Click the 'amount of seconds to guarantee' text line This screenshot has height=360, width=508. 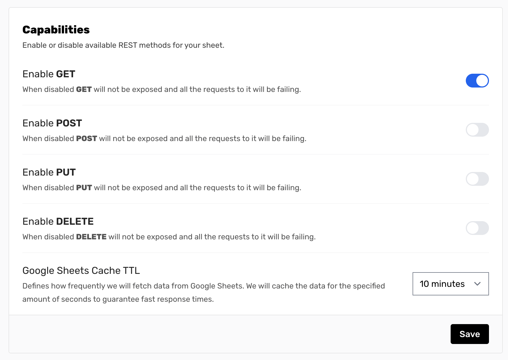click(118, 299)
